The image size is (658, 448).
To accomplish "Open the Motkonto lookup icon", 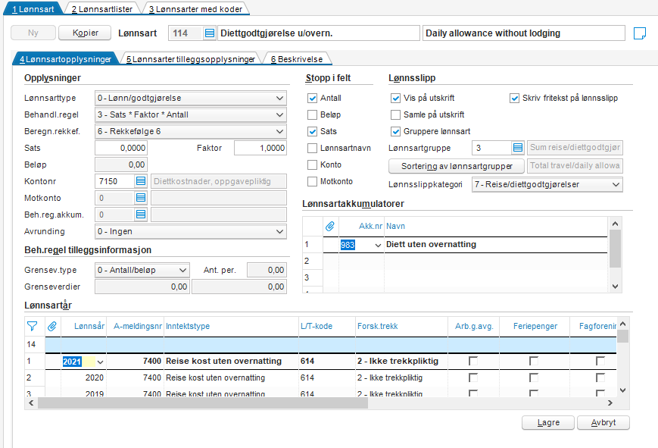I will tap(140, 198).
